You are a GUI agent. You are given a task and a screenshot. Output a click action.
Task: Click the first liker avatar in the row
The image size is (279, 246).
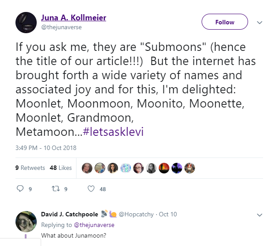click(87, 168)
